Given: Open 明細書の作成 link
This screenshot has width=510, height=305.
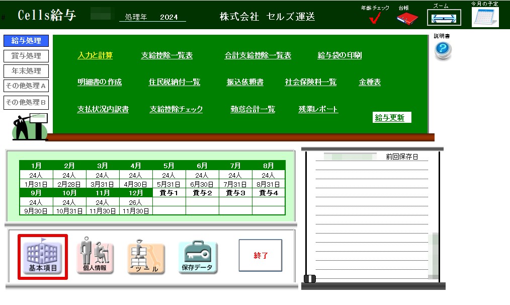Looking at the screenshot, I should [x=100, y=82].
